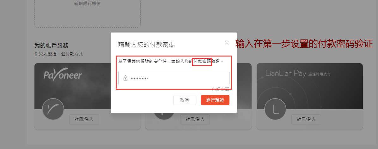378x149 pixels.
Task: Click the 新增銀行帳號 add bank account box
Action: click(x=88, y=14)
